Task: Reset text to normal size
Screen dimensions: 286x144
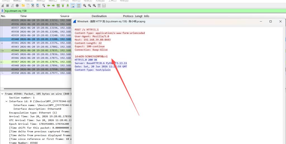Action: tap(94, 6)
